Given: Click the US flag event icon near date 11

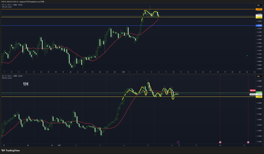Looking at the screenshot, I should pyautogui.click(x=248, y=142).
